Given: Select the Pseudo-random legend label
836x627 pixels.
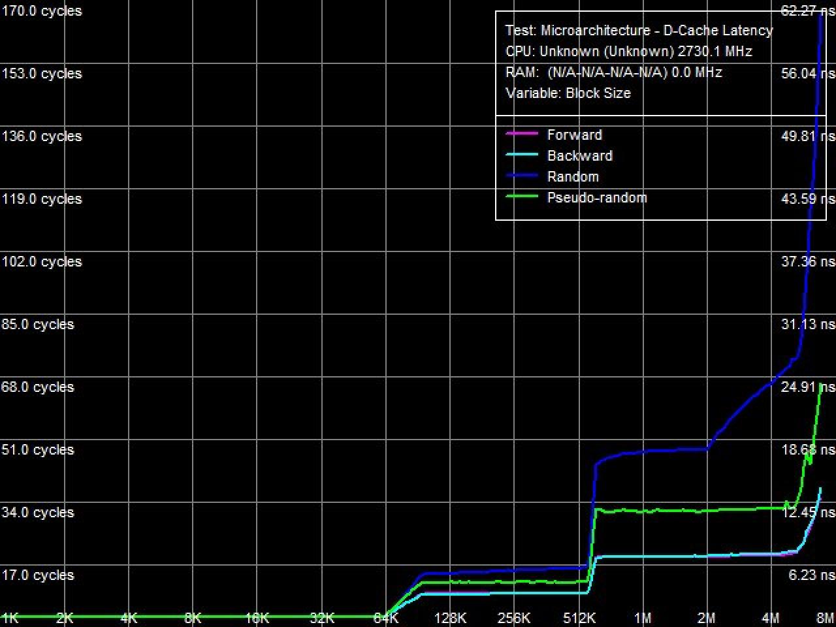Looking at the screenshot, I should tap(596, 198).
